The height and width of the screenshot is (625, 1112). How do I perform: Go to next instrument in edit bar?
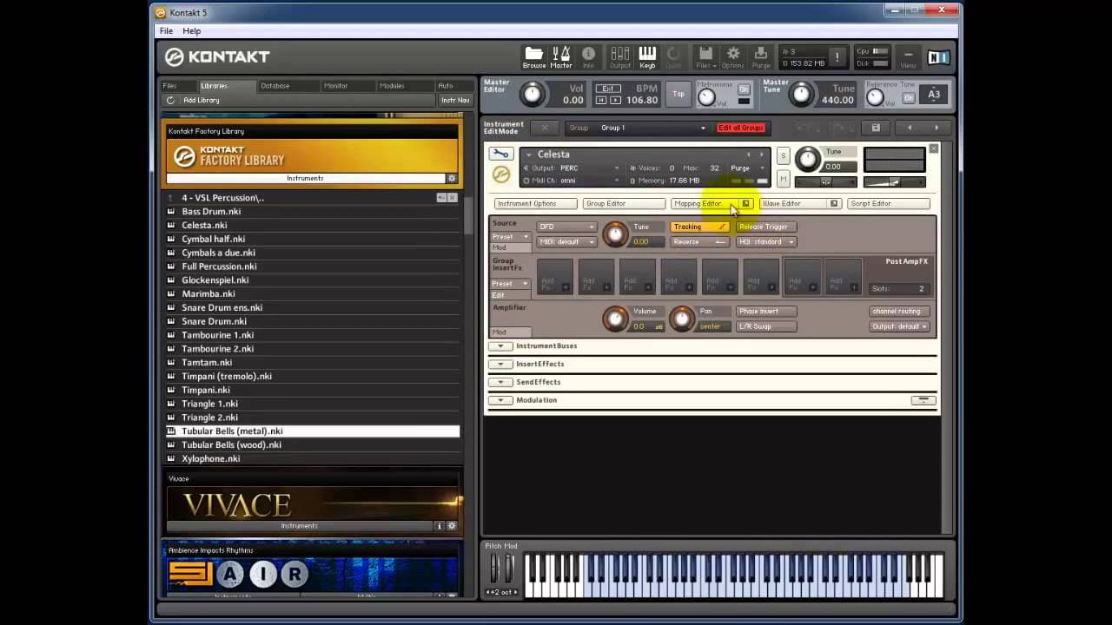pos(937,128)
